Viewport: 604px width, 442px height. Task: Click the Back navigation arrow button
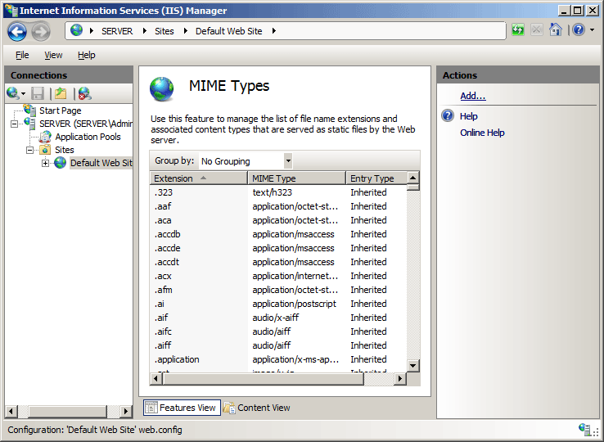17,31
